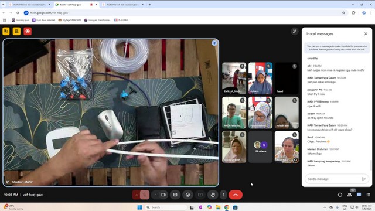This screenshot has height=211, width=375.
Task: Raise hand using the hand icon
Action: (x=213, y=195)
